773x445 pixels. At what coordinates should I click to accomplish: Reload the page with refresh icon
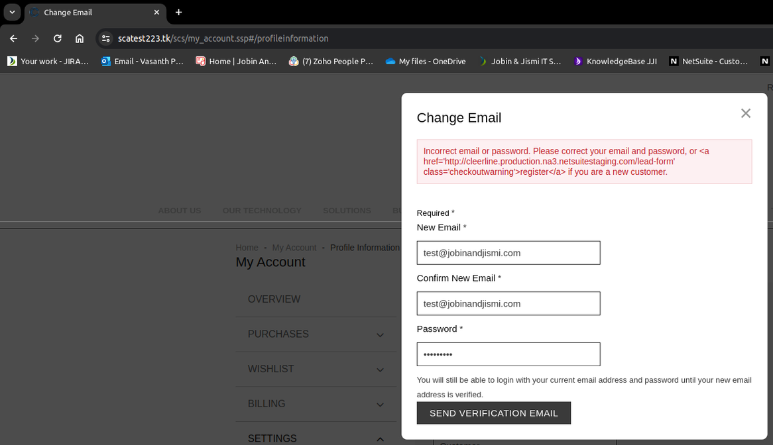tap(58, 38)
